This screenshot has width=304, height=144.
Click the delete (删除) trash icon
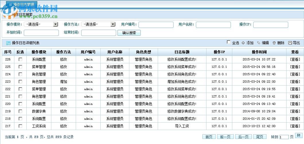274,43
